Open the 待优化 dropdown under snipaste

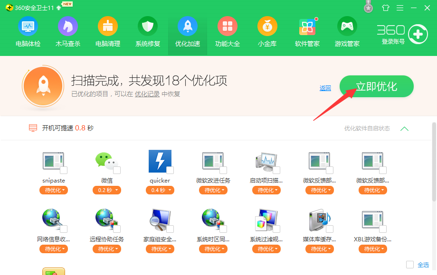pyautogui.click(x=54, y=190)
